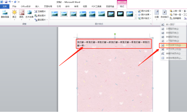Viewport: 187px width, 112px height.
Task: Switch to PDF工具集 tab
Action: (x=96, y=6)
